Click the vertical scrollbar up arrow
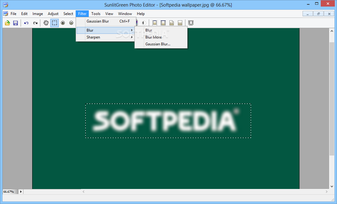Screen dimensions: 337x204 pos(332,31)
